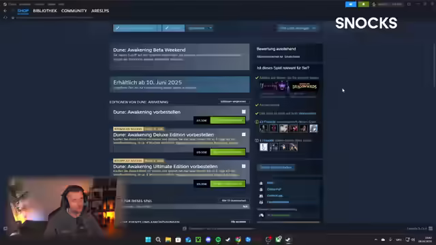Click the friends and chat icon at bottom right
This screenshot has height=245, width=436.
pos(431,229)
